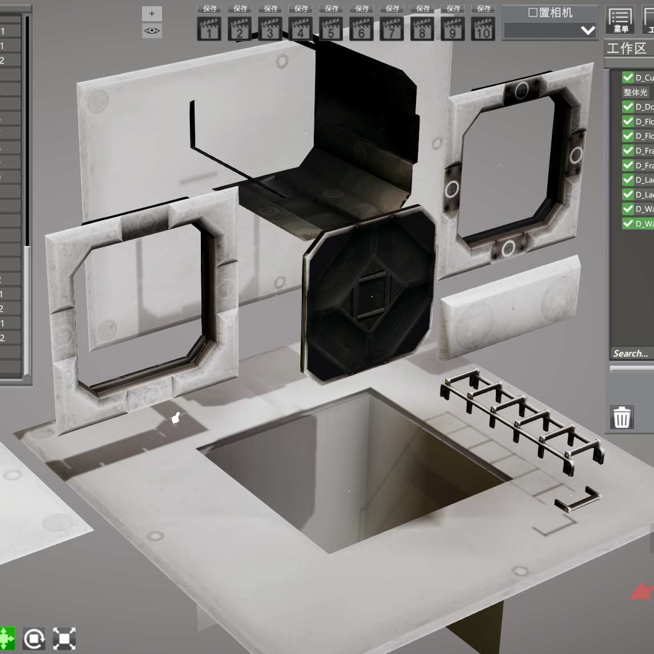Click 保存 above camera slot 1

pyautogui.click(x=209, y=9)
